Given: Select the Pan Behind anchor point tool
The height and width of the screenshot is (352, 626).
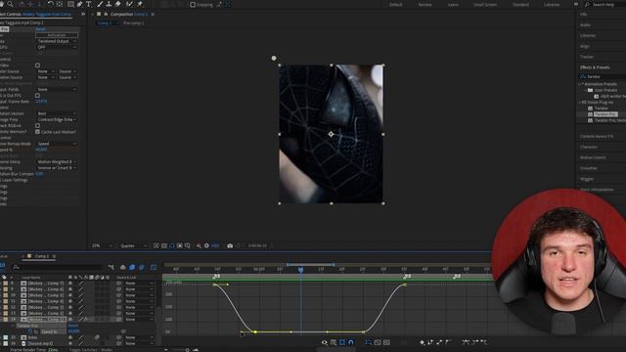Looking at the screenshot, I should click(60, 4).
